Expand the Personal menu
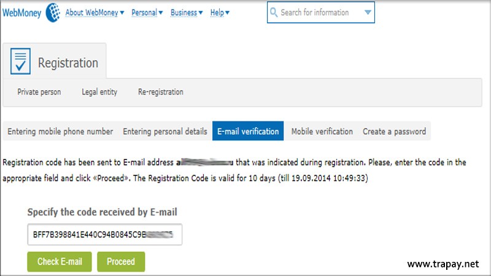 (147, 12)
